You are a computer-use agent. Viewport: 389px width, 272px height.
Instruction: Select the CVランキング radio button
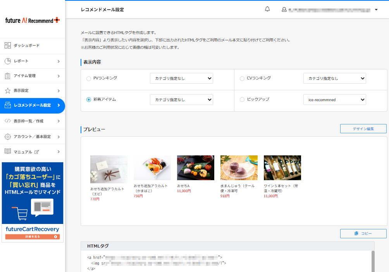(x=242, y=78)
